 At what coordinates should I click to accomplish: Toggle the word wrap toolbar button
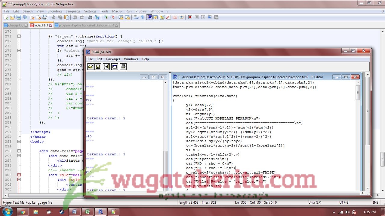pos(136,17)
